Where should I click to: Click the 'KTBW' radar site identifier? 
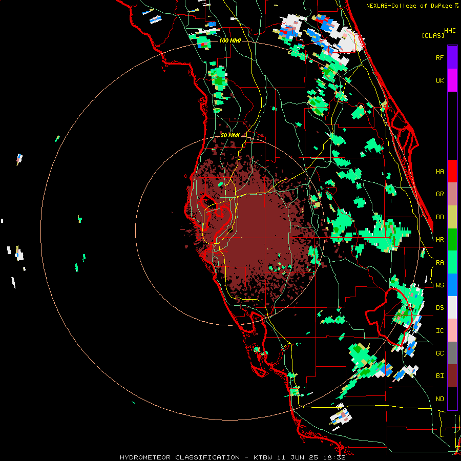(x=263, y=457)
